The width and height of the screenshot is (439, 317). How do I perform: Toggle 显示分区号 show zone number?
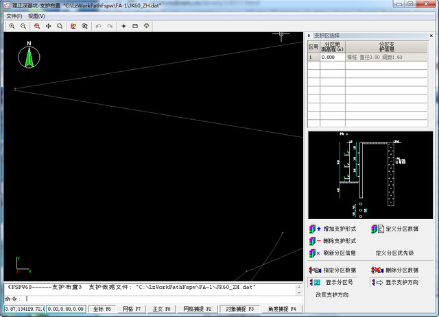(333, 282)
